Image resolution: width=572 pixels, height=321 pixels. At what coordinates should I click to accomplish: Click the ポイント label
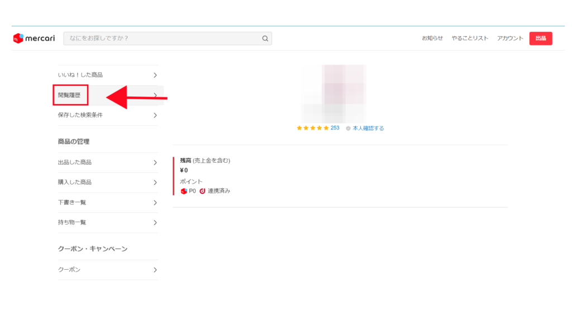pyautogui.click(x=191, y=181)
